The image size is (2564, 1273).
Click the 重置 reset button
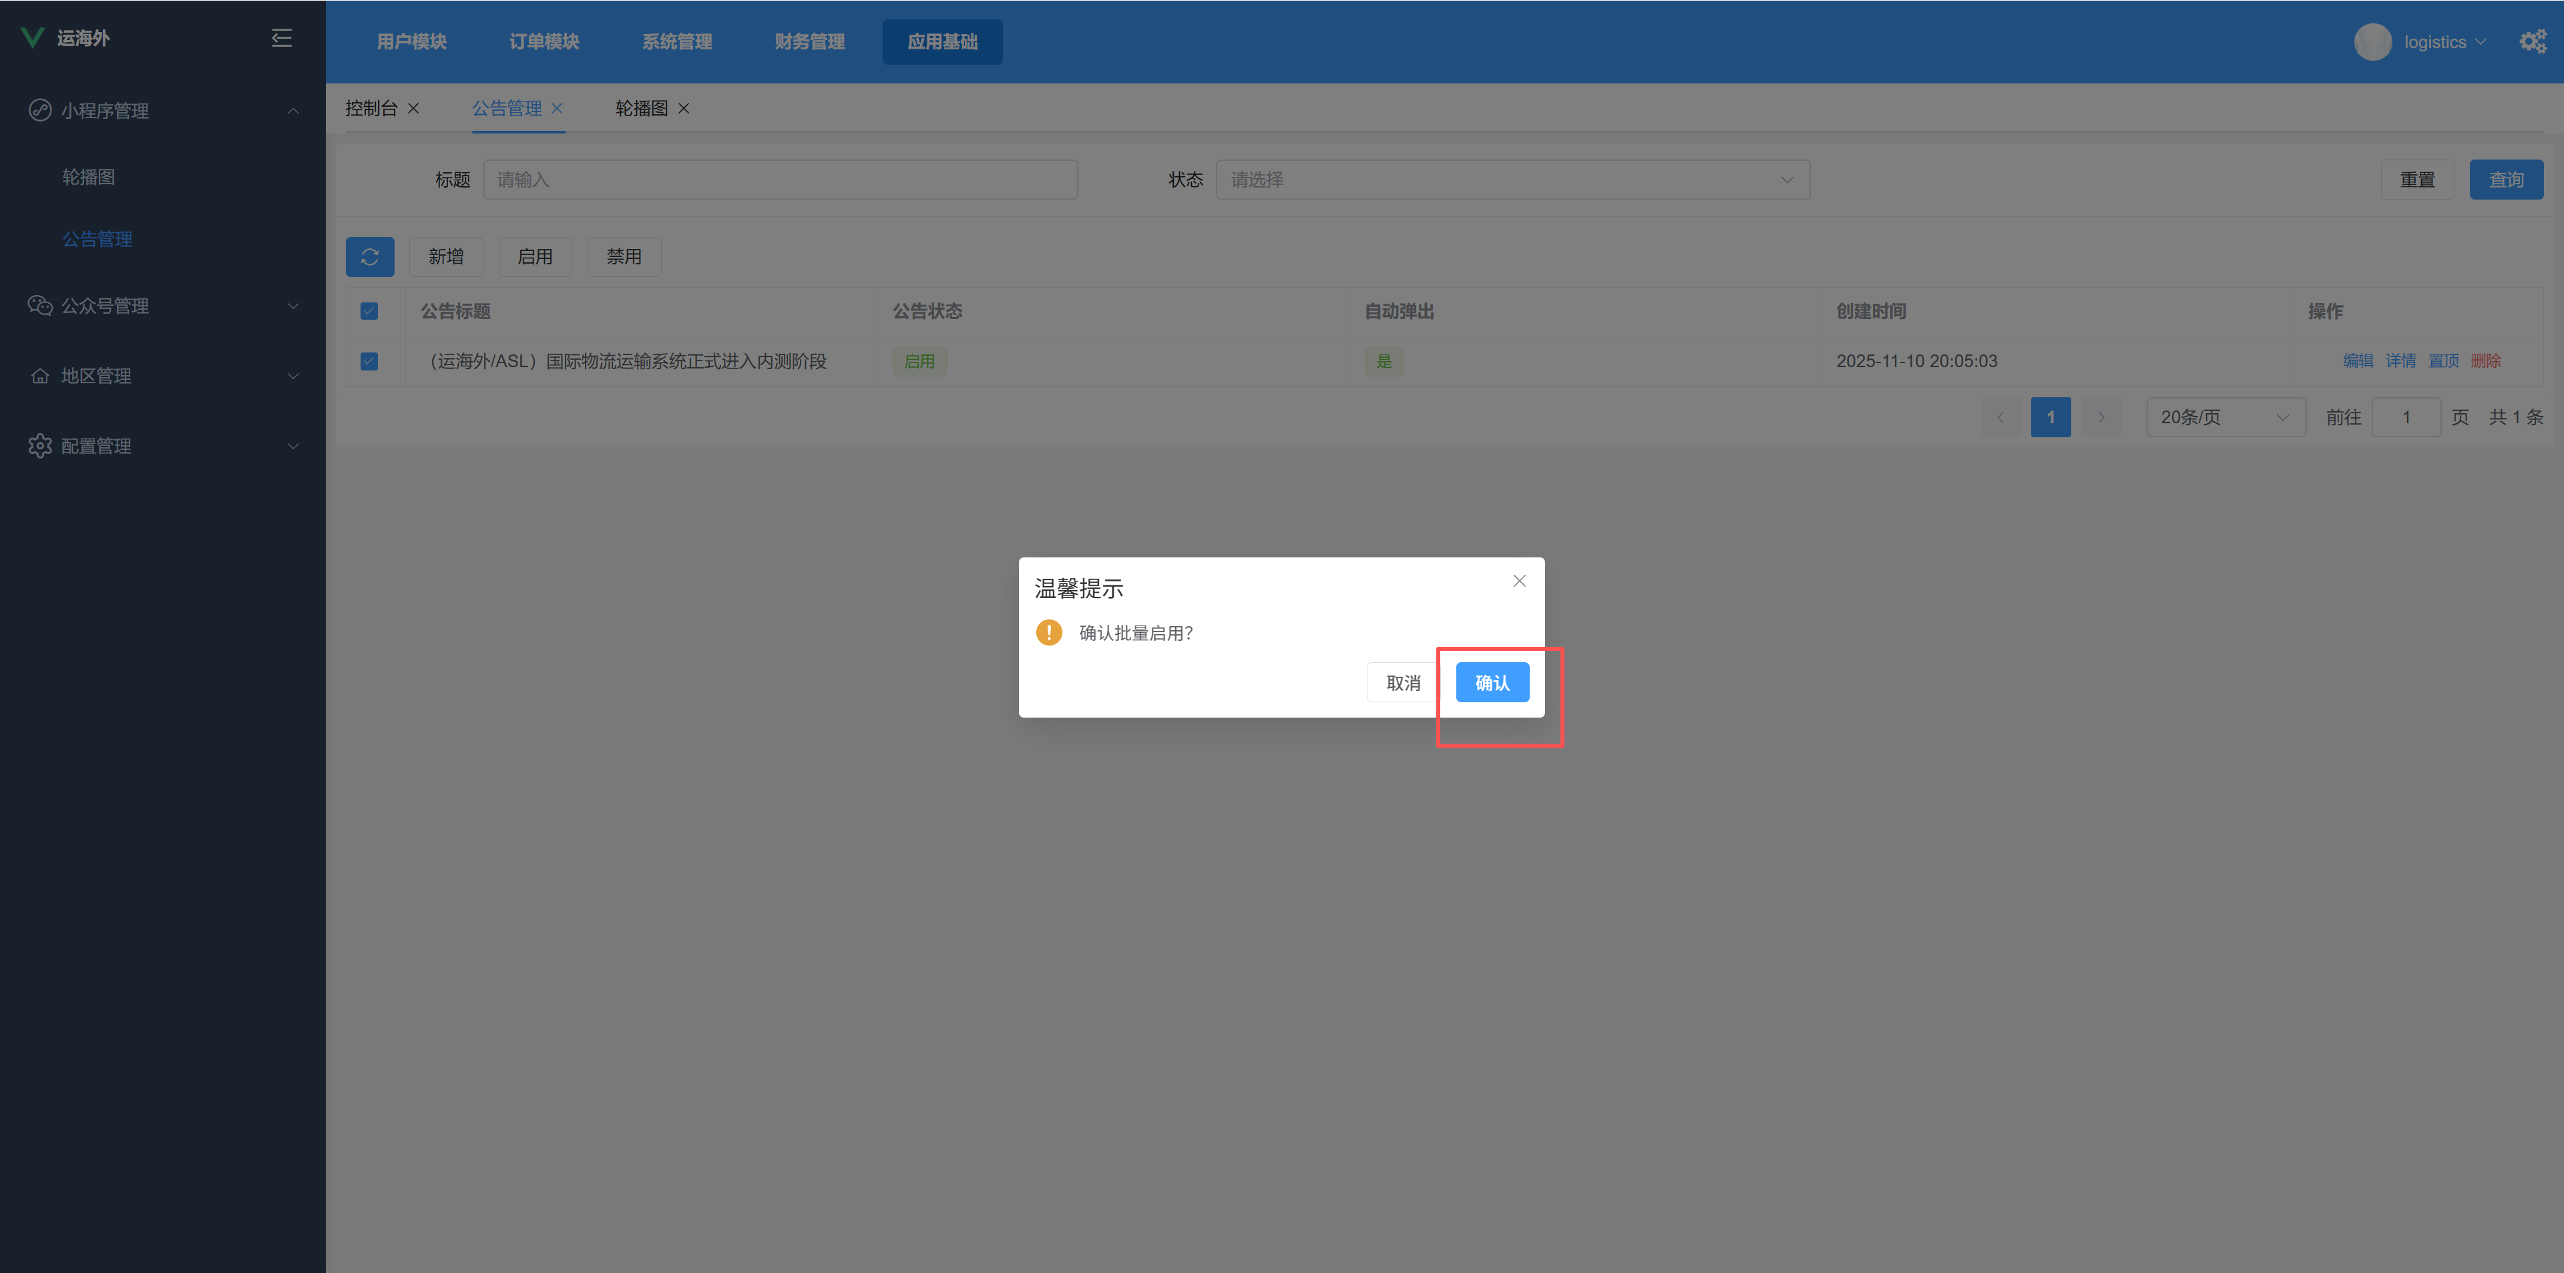pyautogui.click(x=2418, y=179)
